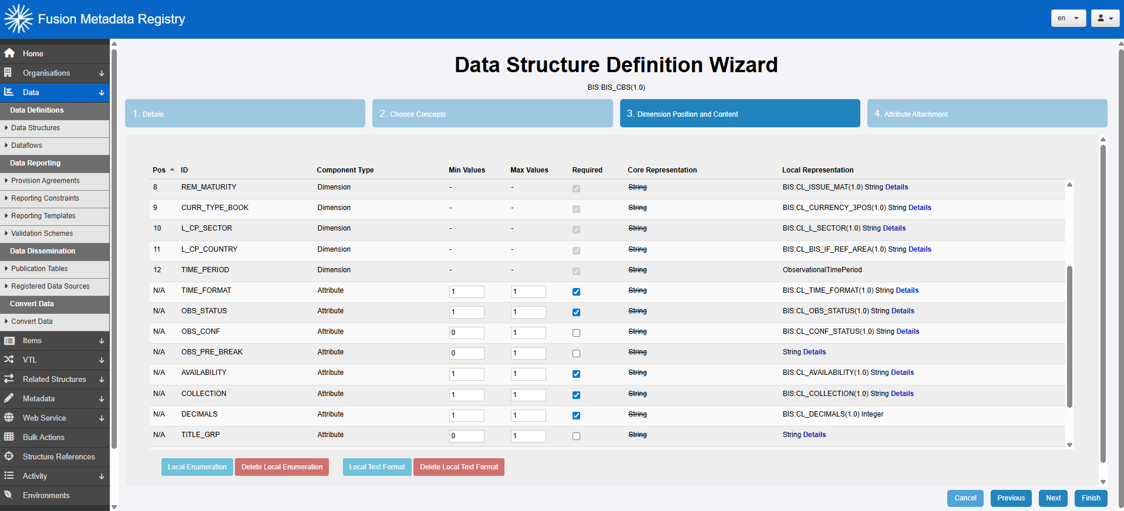The width and height of the screenshot is (1124, 511).
Task: Check Required for TITLE_GRP attribute
Action: coord(576,436)
